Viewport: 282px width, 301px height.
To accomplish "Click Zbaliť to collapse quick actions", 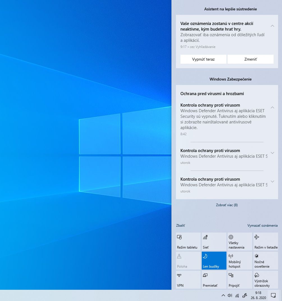I will click(180, 225).
